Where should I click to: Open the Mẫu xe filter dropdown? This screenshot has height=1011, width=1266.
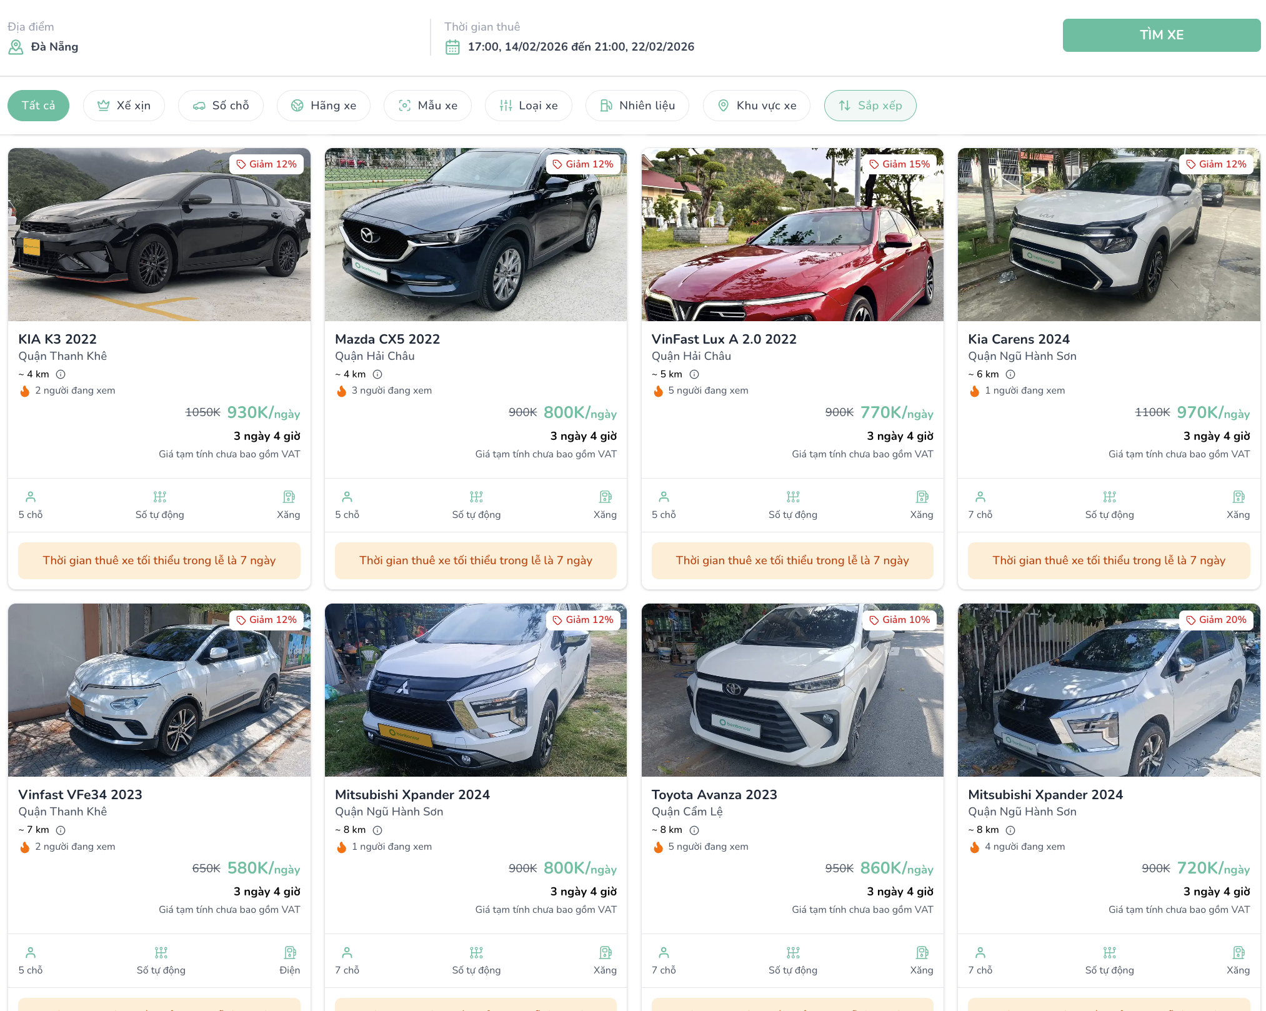pyautogui.click(x=427, y=106)
